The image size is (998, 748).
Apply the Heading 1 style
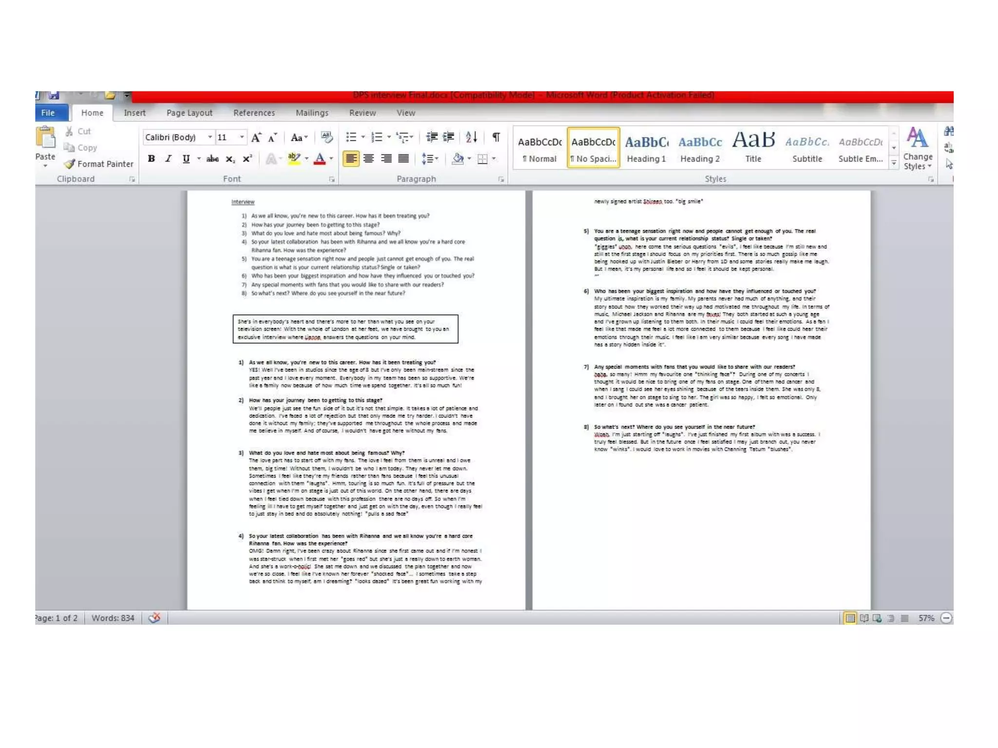pyautogui.click(x=646, y=149)
